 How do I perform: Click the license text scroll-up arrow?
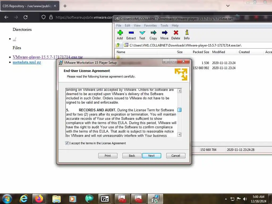pyautogui.click(x=180, y=91)
